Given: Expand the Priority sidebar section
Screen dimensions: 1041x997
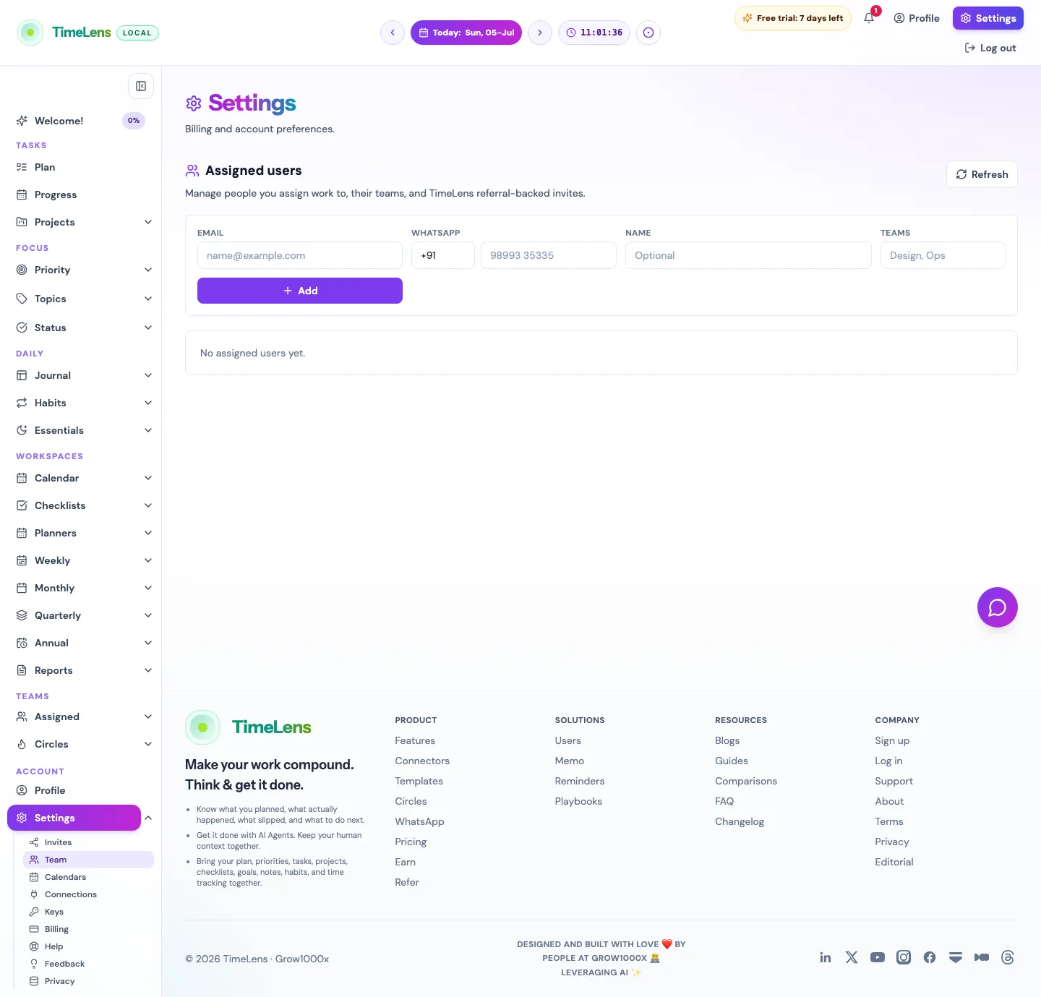Looking at the screenshot, I should pos(148,270).
